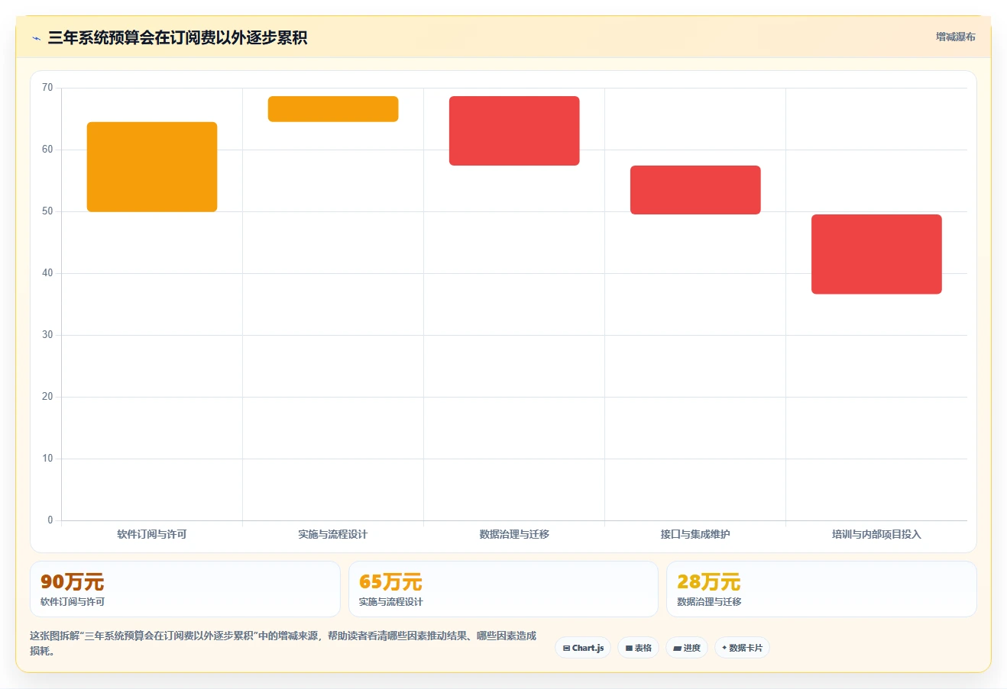
Task: Click the 表格 tag chip
Action: coord(639,648)
